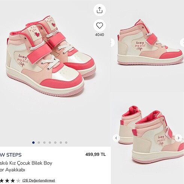Select the grey empty star rating

pyautogui.click(x=18, y=181)
